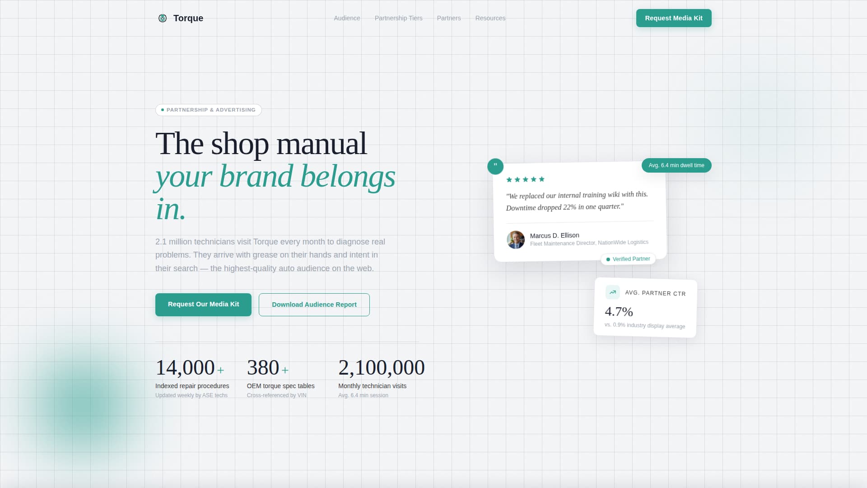Click the 380+ statistic

point(268,367)
